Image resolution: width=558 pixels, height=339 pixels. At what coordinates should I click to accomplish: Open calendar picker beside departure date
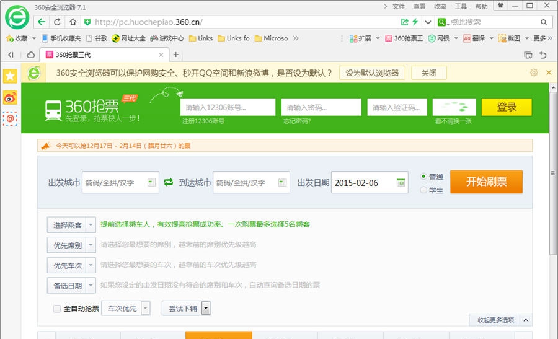pyautogui.click(x=401, y=182)
